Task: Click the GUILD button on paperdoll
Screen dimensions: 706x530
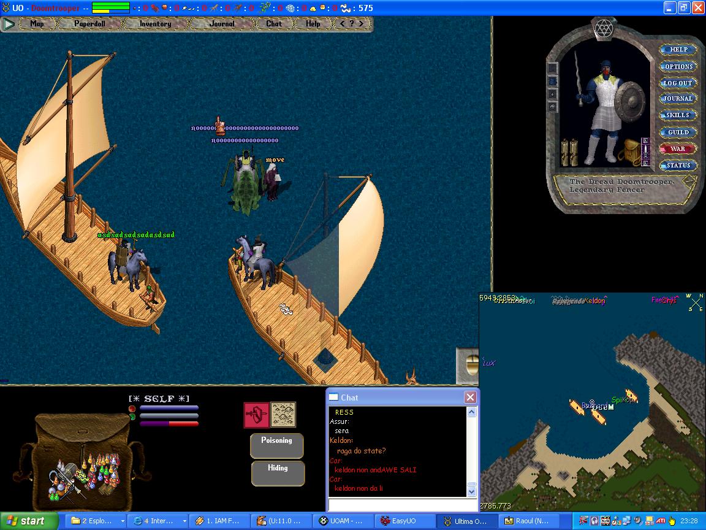Action: pyautogui.click(x=678, y=132)
